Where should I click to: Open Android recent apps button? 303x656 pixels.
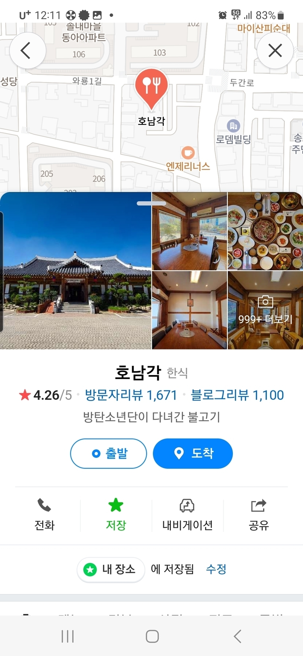tap(68, 636)
